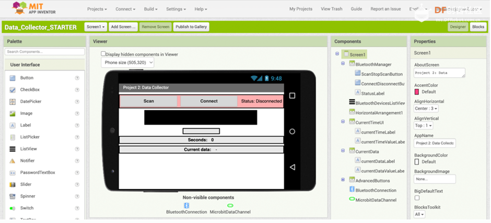Select the Slider component icon
Viewport: 491px width, 223px height.
(x=13, y=184)
